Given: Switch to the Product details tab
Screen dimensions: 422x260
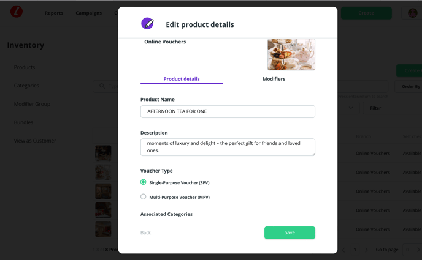Looking at the screenshot, I should 182,79.
